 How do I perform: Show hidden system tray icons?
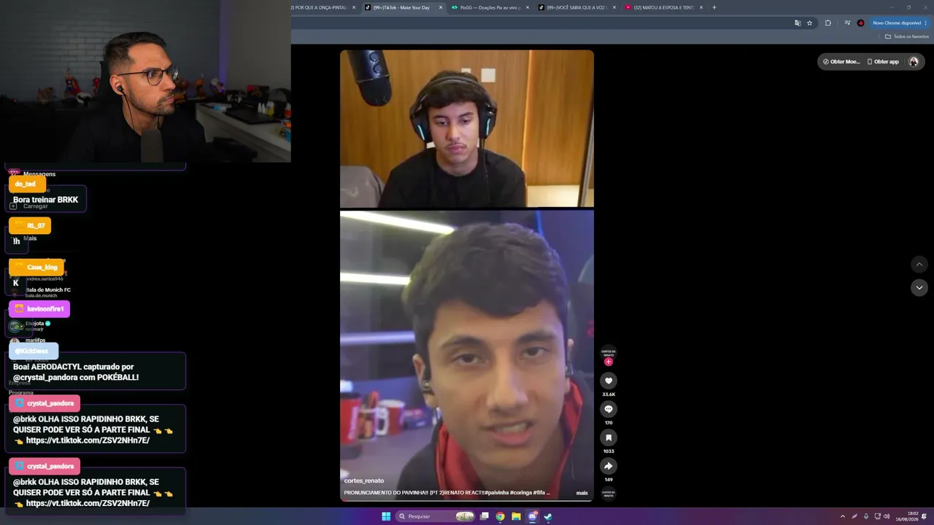click(x=843, y=516)
